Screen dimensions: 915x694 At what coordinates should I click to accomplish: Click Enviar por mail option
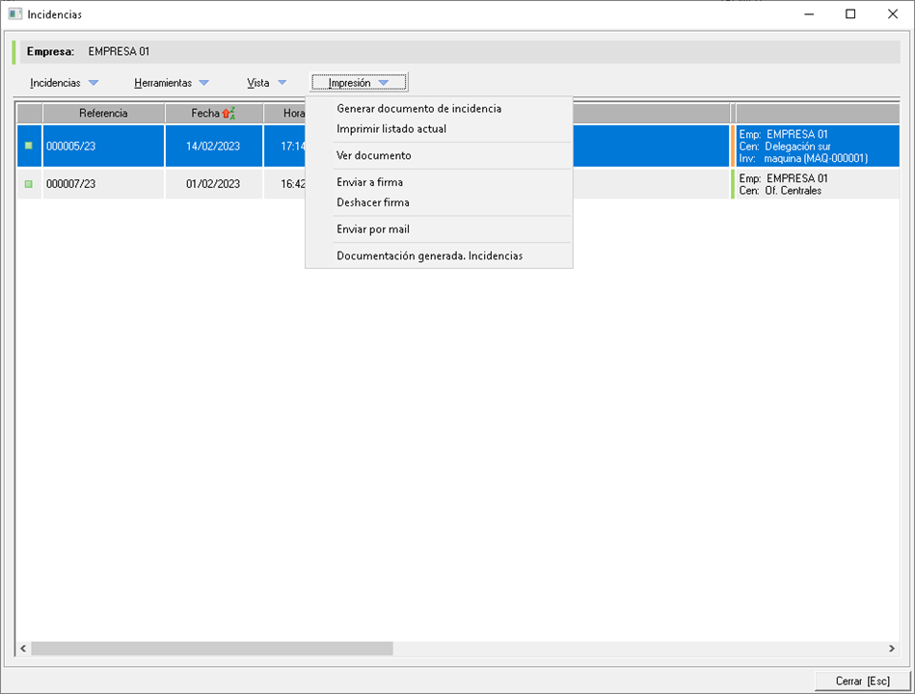373,229
